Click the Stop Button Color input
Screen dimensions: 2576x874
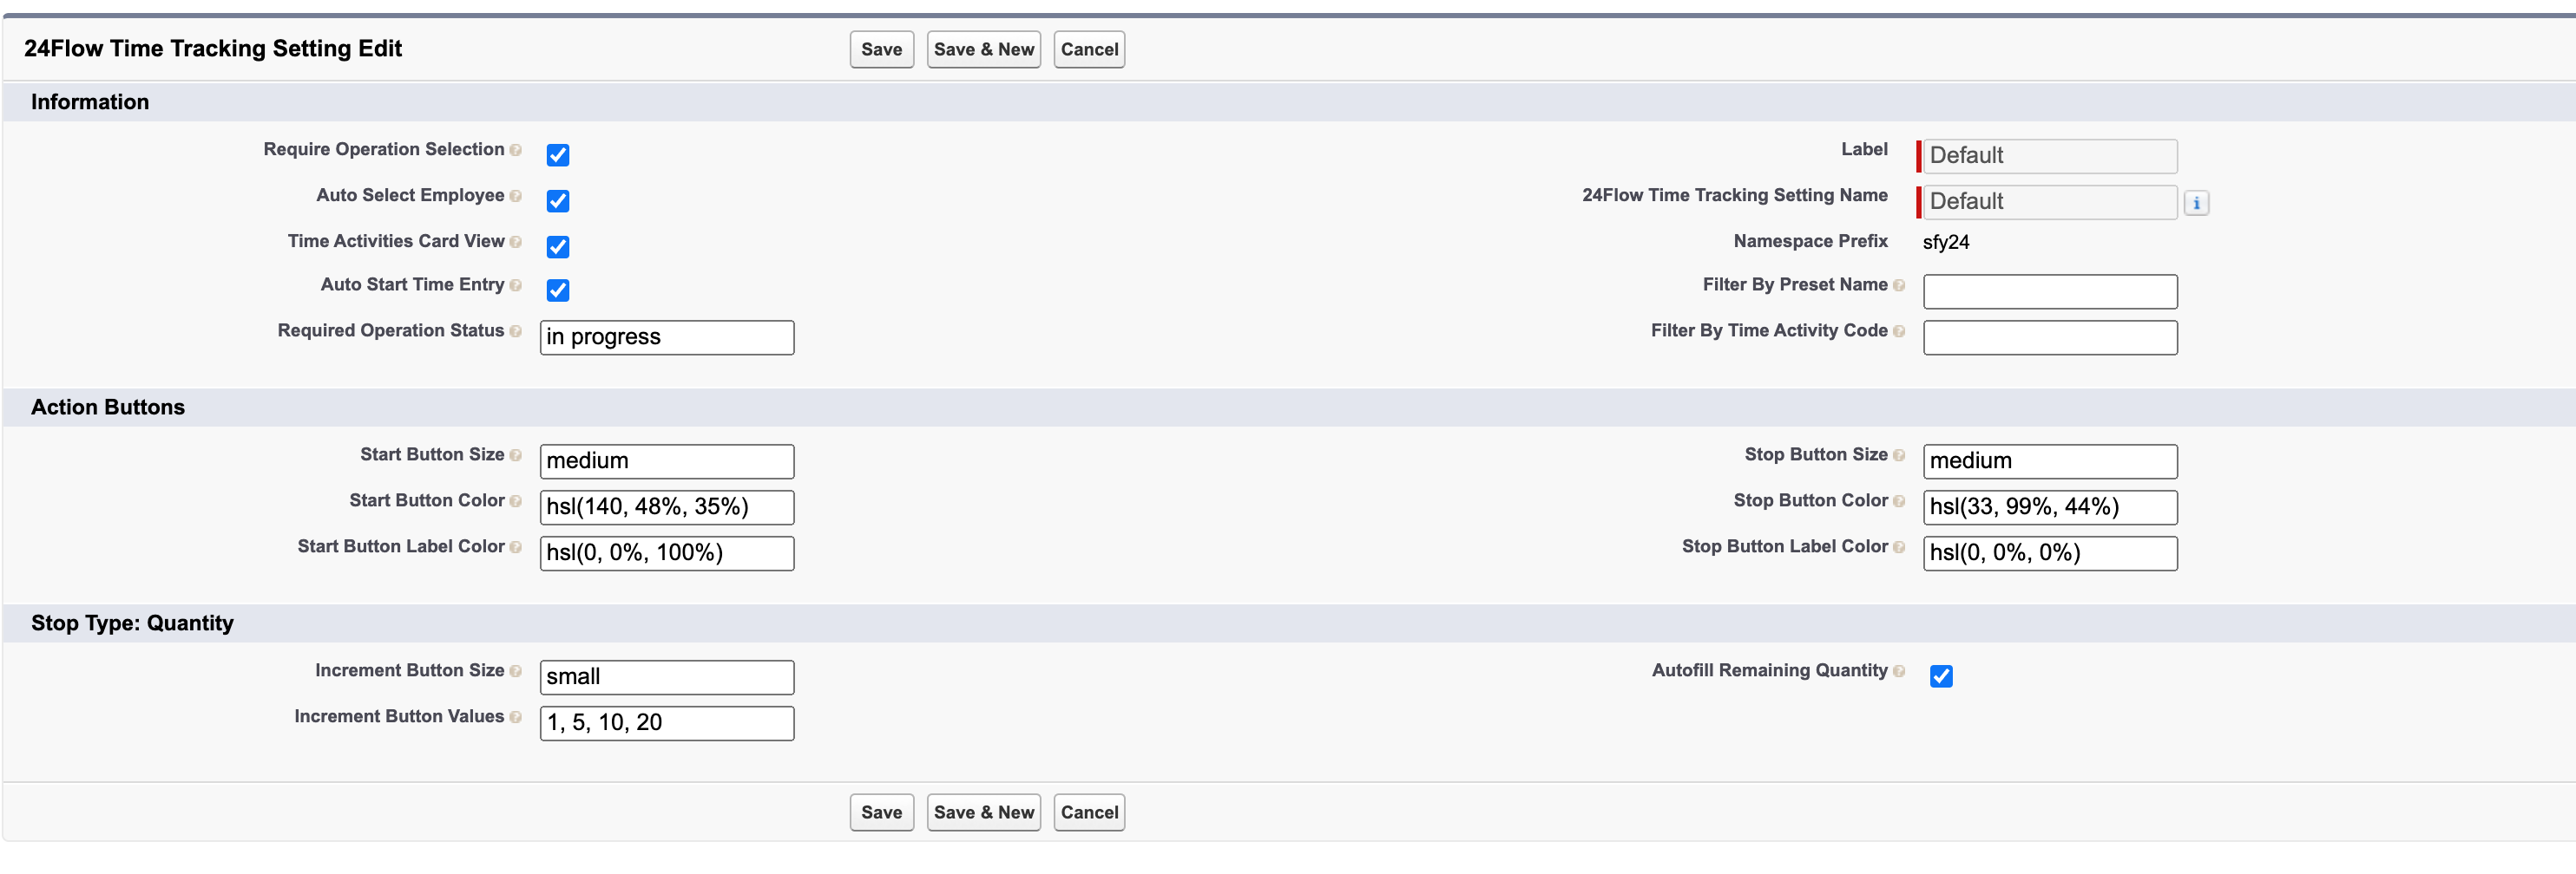pos(2049,507)
